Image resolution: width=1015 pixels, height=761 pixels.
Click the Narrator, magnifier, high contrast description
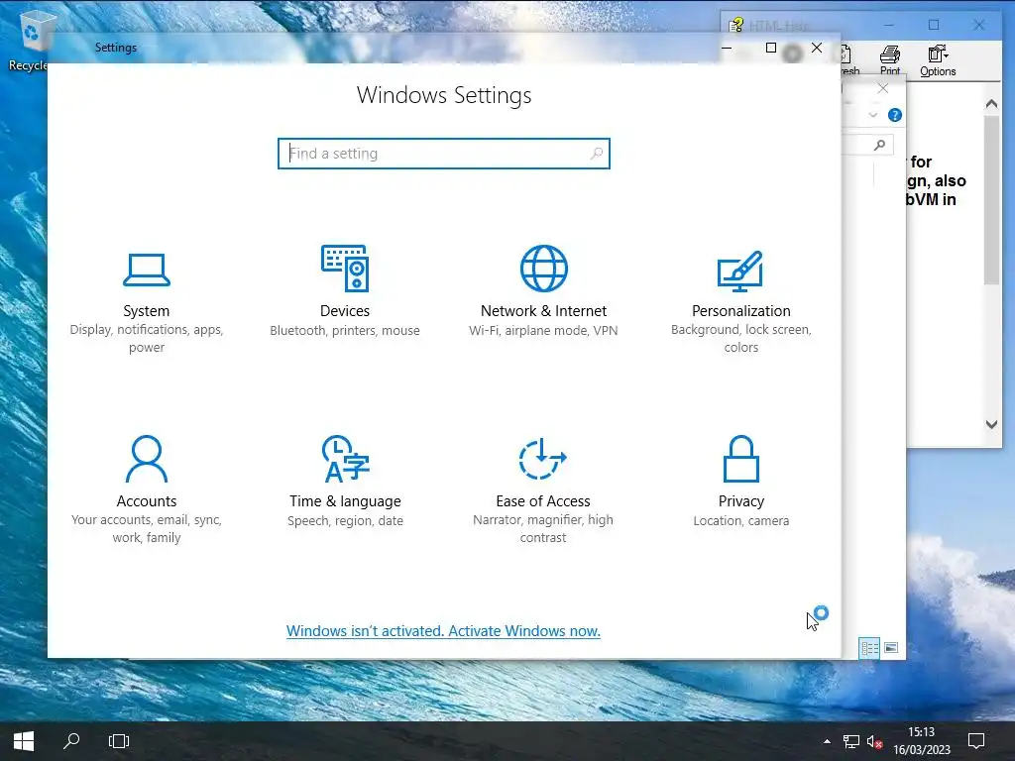542,529
